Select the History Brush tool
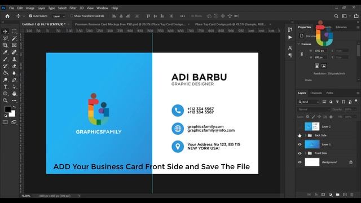Image resolution: width=361 pixels, height=203 pixels. point(5,66)
